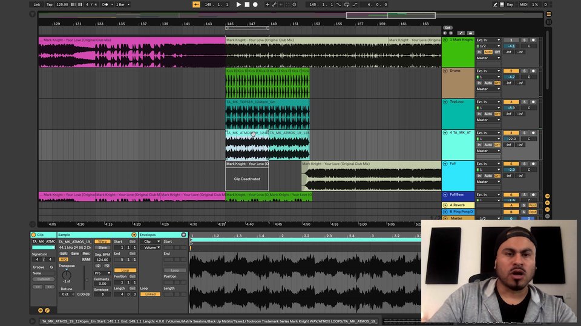Click the sample Edit button
The height and width of the screenshot is (326, 581).
coord(64,254)
